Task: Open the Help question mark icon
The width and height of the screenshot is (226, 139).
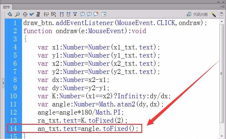Action: point(221,14)
